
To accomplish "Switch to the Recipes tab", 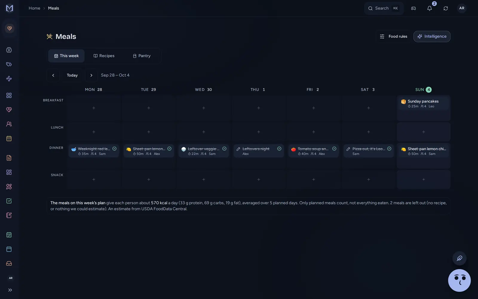I will point(104,56).
